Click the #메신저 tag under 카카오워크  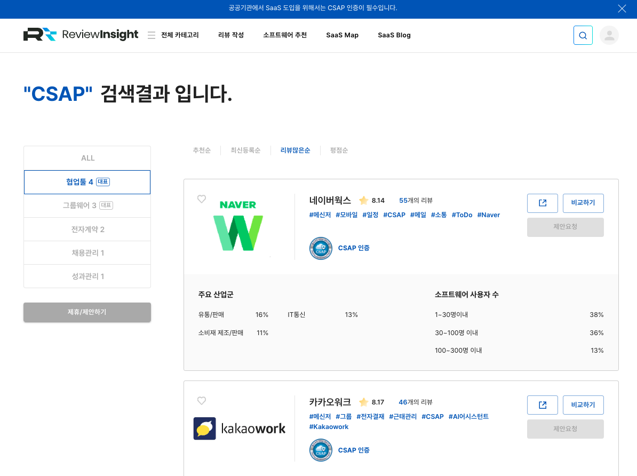[x=320, y=416]
